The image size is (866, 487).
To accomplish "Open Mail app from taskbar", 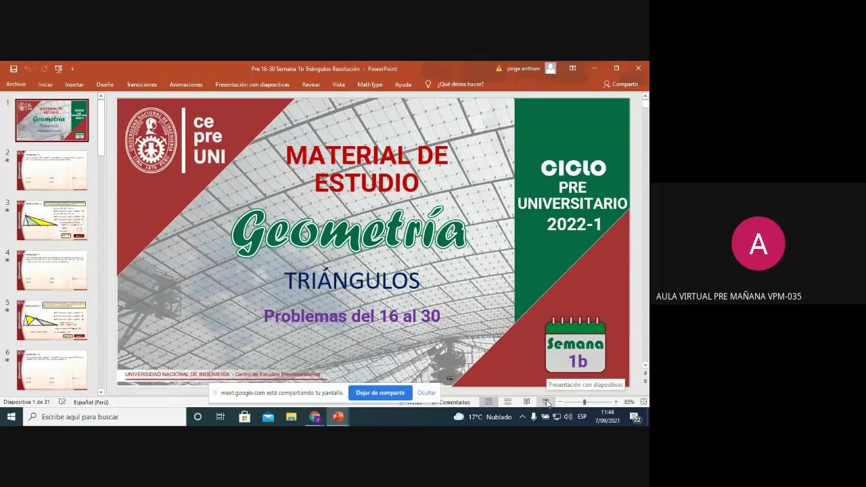I will tap(268, 417).
